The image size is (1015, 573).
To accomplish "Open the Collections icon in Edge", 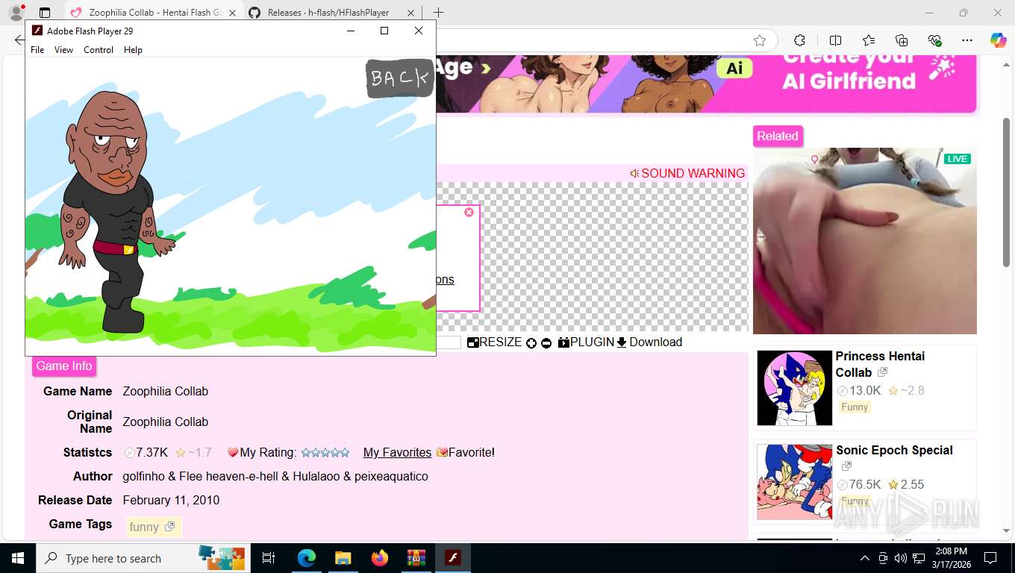I will coord(902,40).
